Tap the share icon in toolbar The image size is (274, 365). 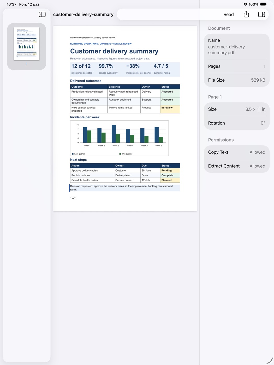pos(246,14)
